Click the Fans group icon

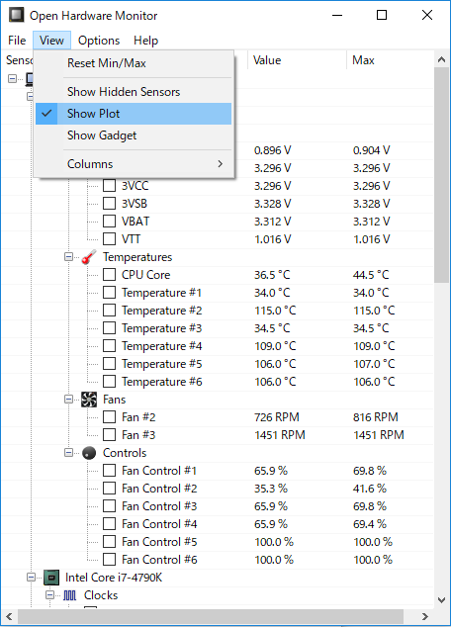[89, 400]
